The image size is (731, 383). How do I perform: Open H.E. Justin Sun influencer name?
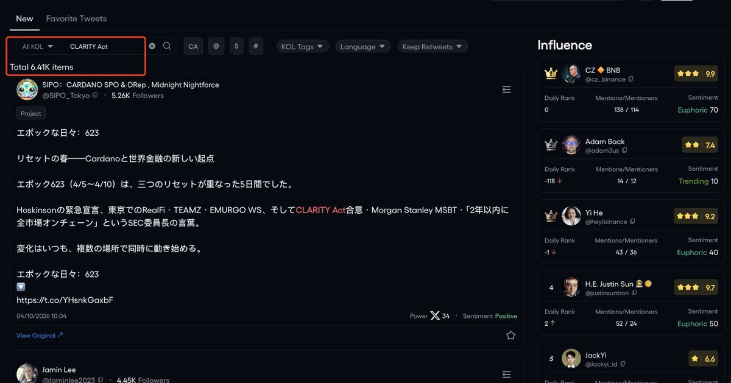pos(619,284)
